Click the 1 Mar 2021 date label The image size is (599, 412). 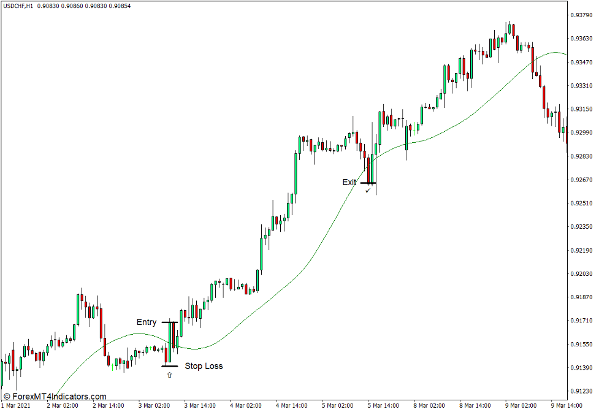click(x=15, y=405)
